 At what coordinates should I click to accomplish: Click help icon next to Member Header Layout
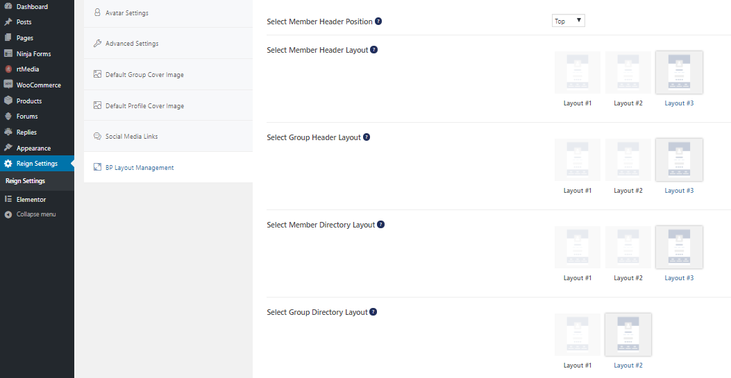tap(374, 49)
